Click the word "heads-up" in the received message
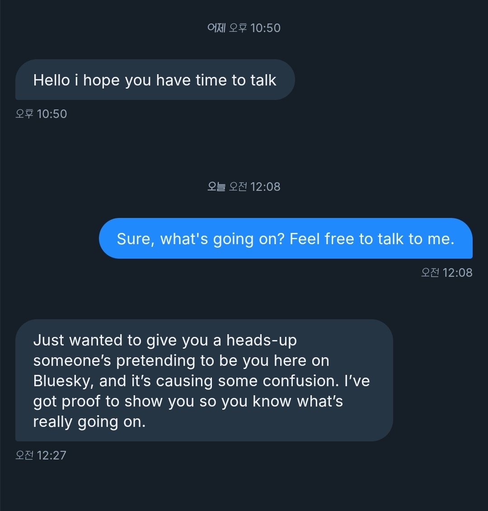Screen dimensions: 488x511 tap(262, 340)
